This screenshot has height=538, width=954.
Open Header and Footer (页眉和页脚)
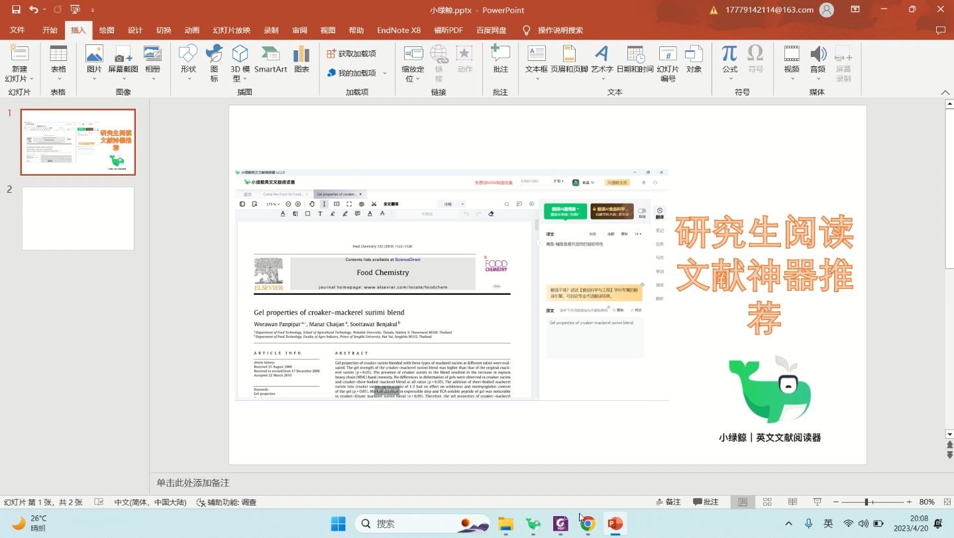click(569, 60)
